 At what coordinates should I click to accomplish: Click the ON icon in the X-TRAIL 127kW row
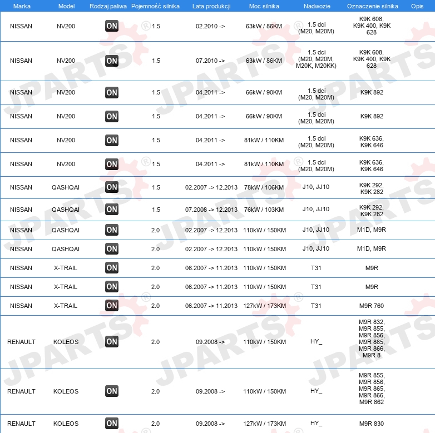tap(112, 306)
